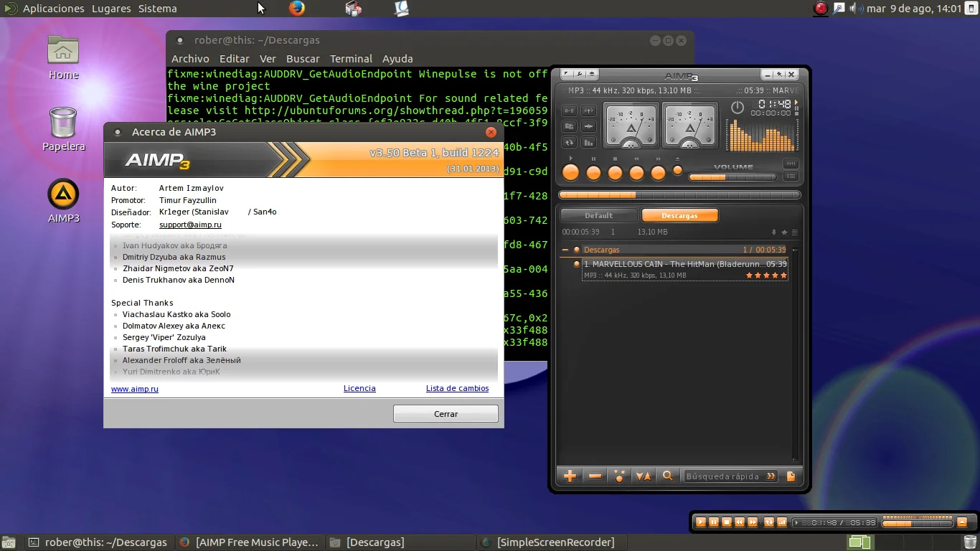
Task: Click Cerrar button in About dialog
Action: pyautogui.click(x=446, y=414)
